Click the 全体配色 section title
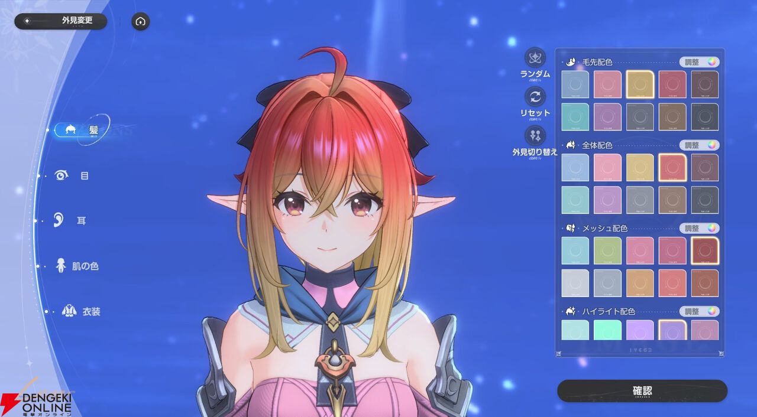The width and height of the screenshot is (757, 417). point(597,145)
